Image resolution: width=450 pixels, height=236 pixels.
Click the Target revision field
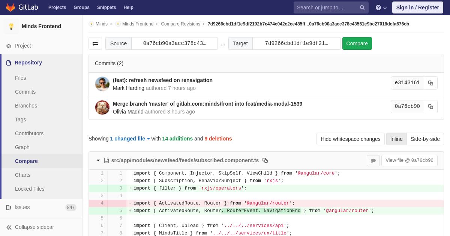tap(296, 43)
